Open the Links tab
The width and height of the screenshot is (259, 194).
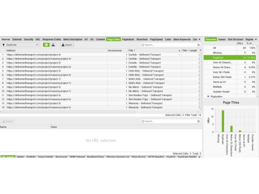(x=168, y=39)
